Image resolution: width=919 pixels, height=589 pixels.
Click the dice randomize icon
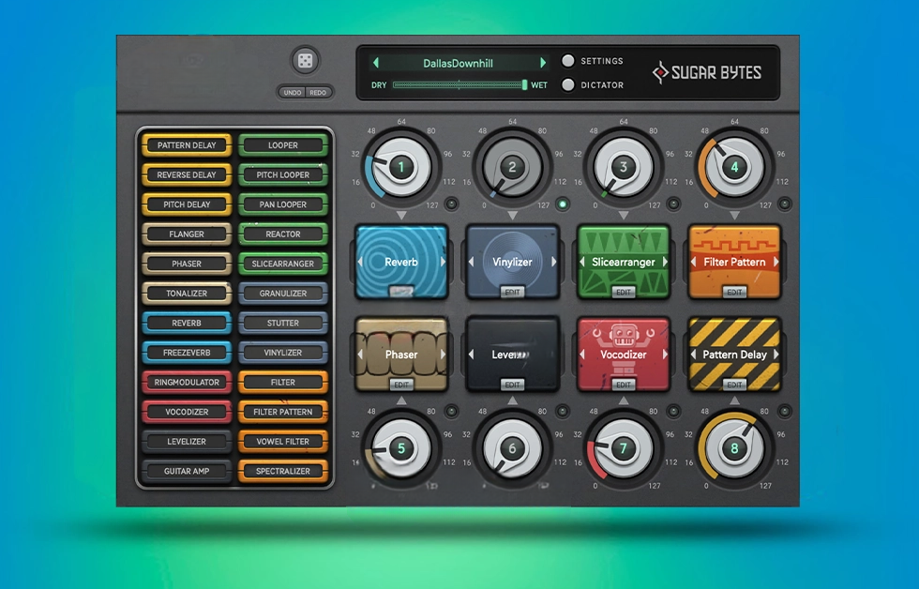(306, 60)
